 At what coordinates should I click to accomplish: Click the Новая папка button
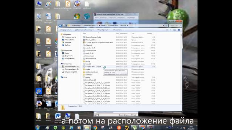coord(118,30)
